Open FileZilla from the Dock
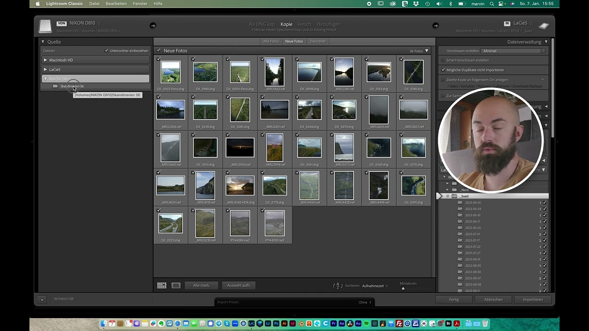The image size is (589, 331). point(399,324)
